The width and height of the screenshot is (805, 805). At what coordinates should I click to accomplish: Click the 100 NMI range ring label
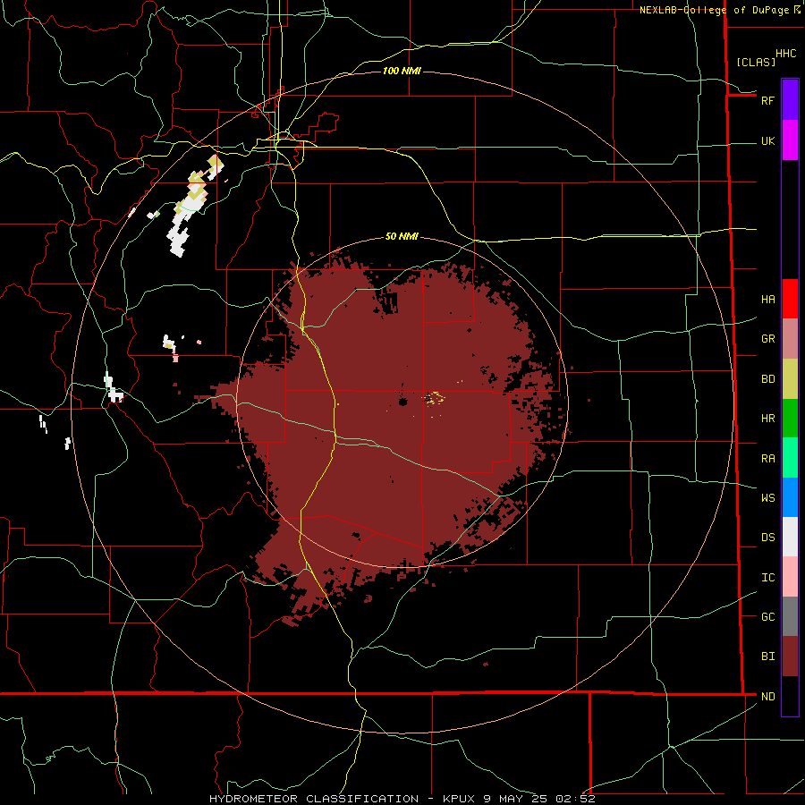pyautogui.click(x=402, y=71)
